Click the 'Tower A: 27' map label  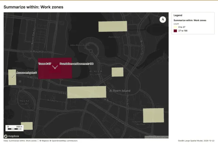coord(45,64)
